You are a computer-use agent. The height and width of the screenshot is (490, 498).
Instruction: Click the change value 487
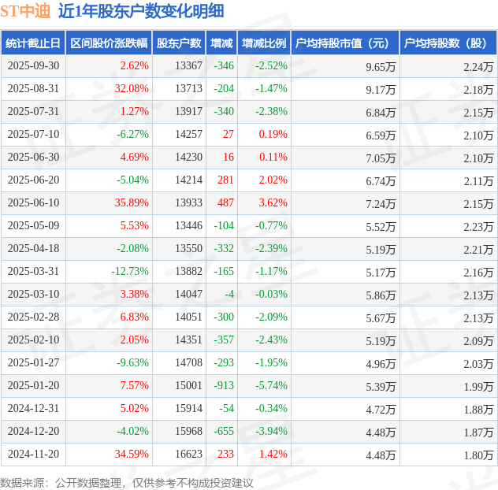tap(226, 202)
